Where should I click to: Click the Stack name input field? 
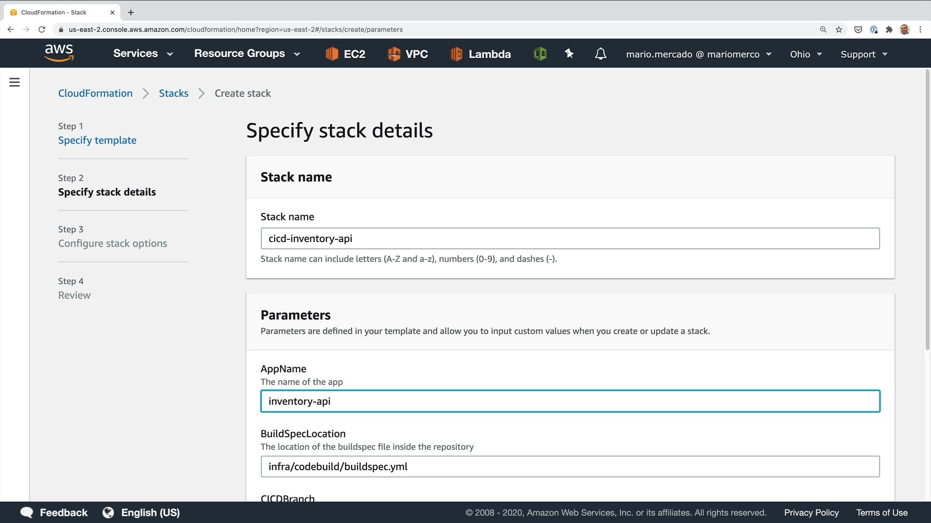pyautogui.click(x=570, y=239)
